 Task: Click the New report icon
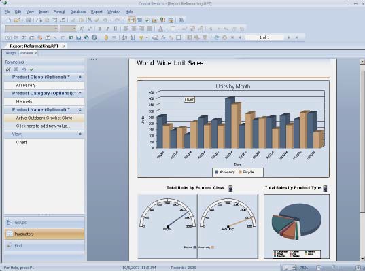(9, 20)
